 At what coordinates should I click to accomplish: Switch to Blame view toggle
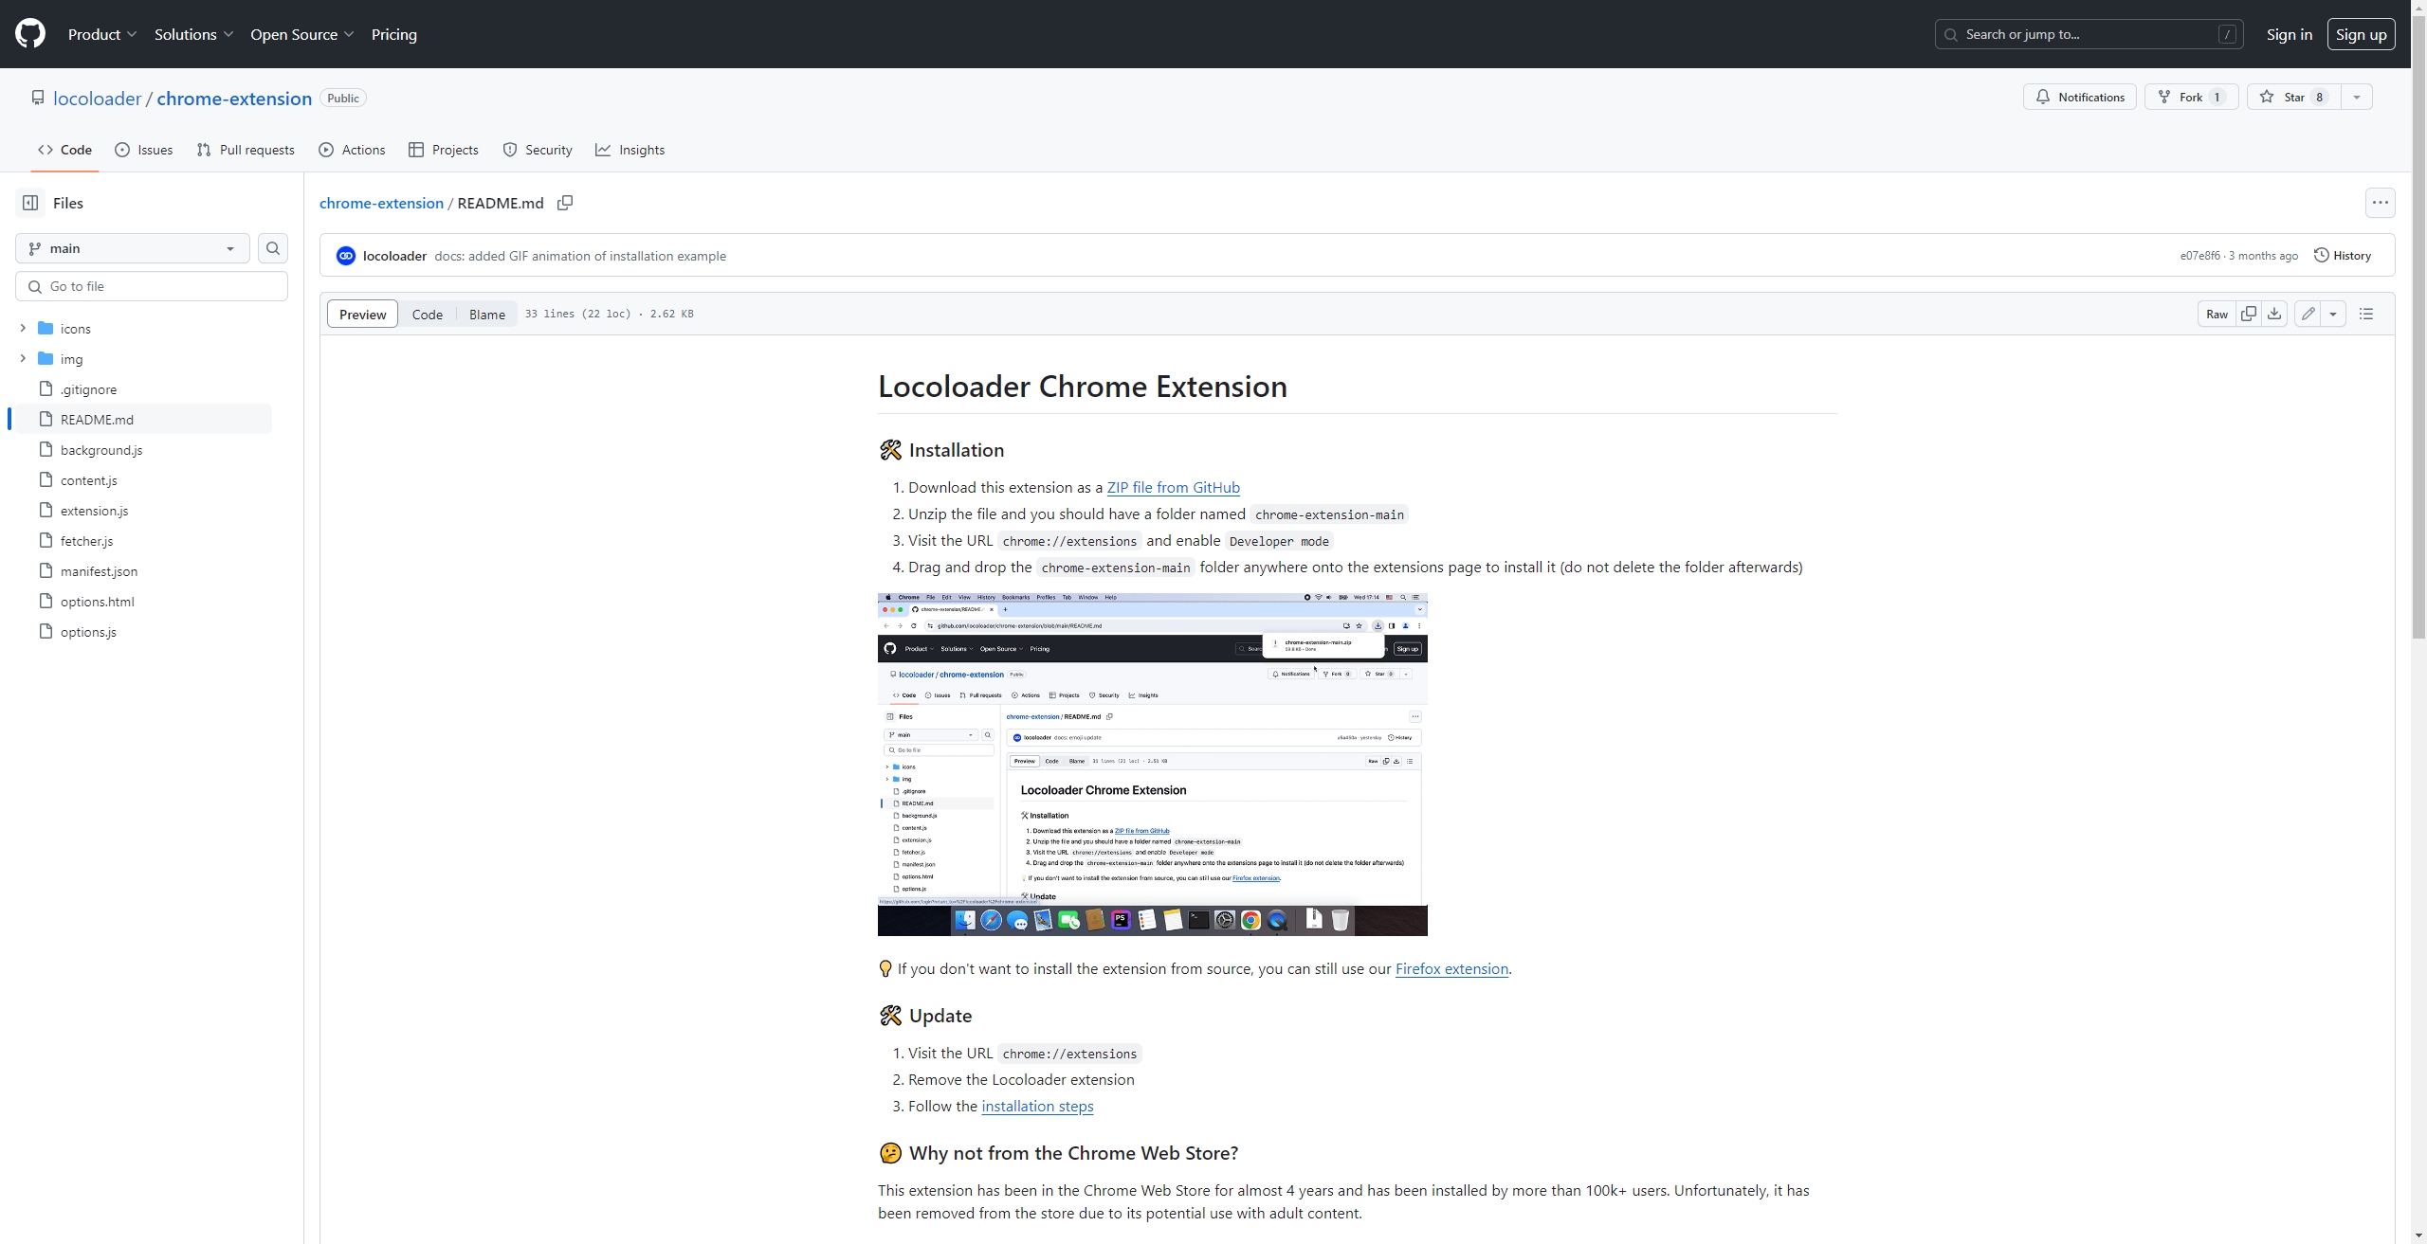pos(486,314)
